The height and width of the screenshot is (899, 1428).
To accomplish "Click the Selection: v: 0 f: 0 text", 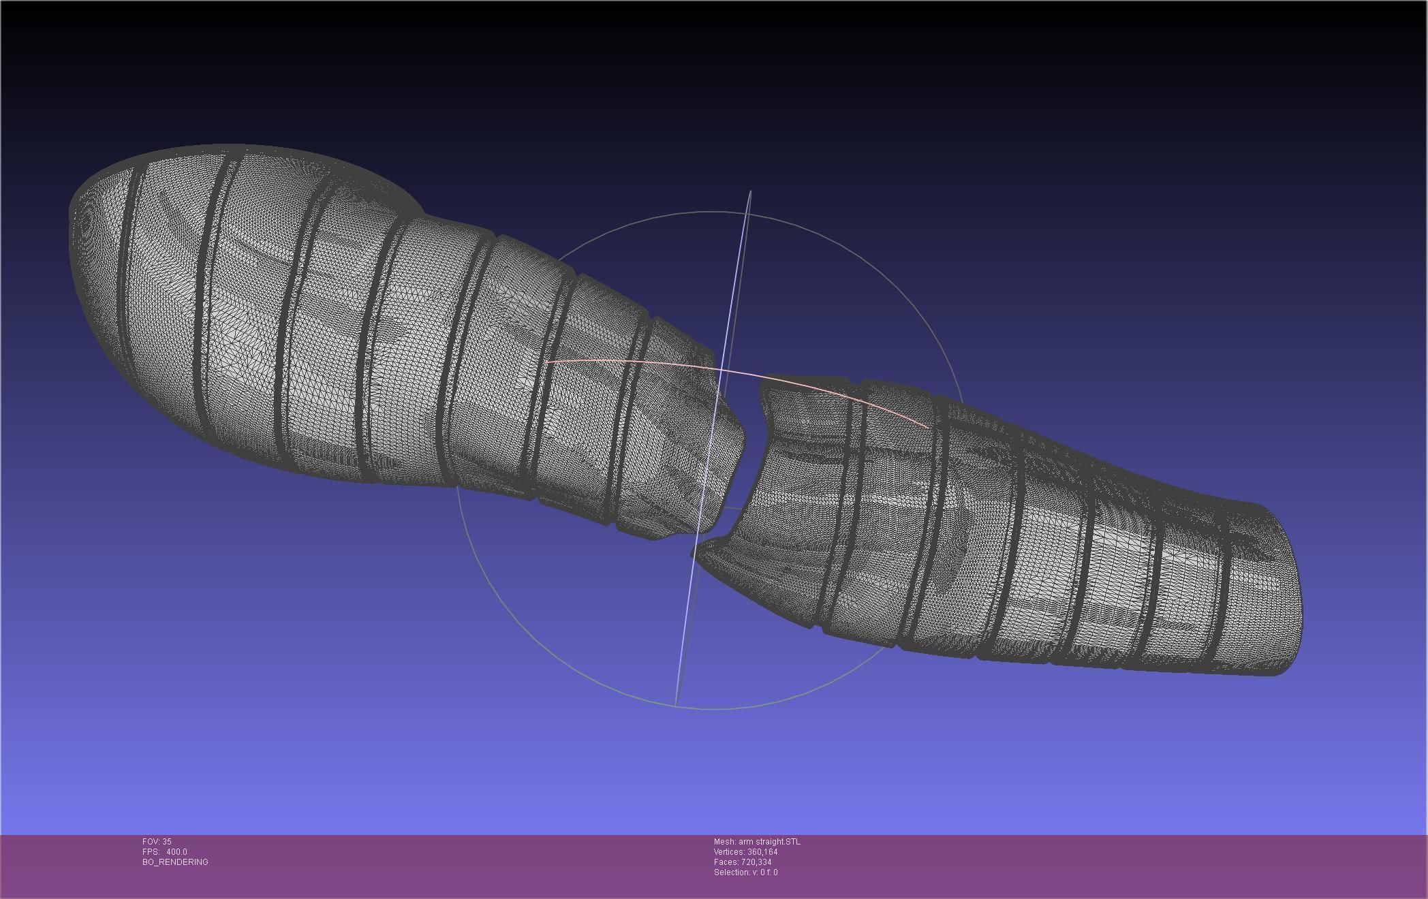I will coord(745,872).
